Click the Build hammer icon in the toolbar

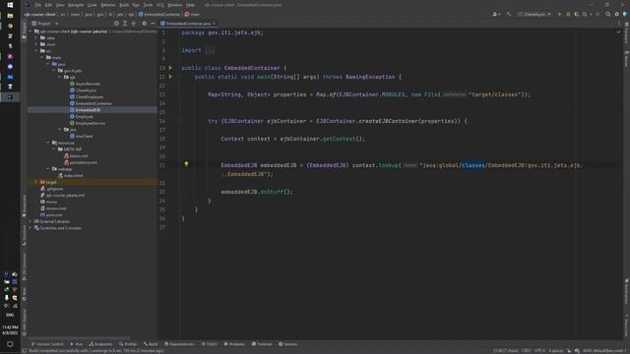(509, 14)
